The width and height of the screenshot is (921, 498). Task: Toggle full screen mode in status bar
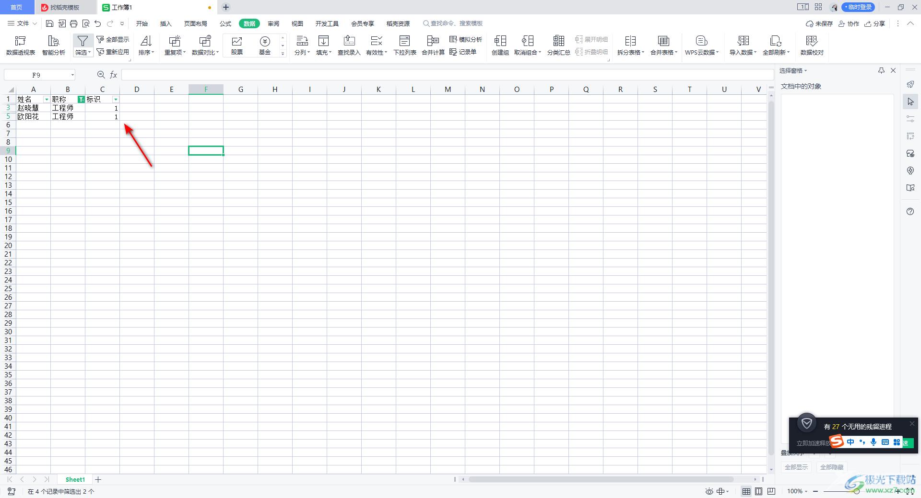pos(910,491)
